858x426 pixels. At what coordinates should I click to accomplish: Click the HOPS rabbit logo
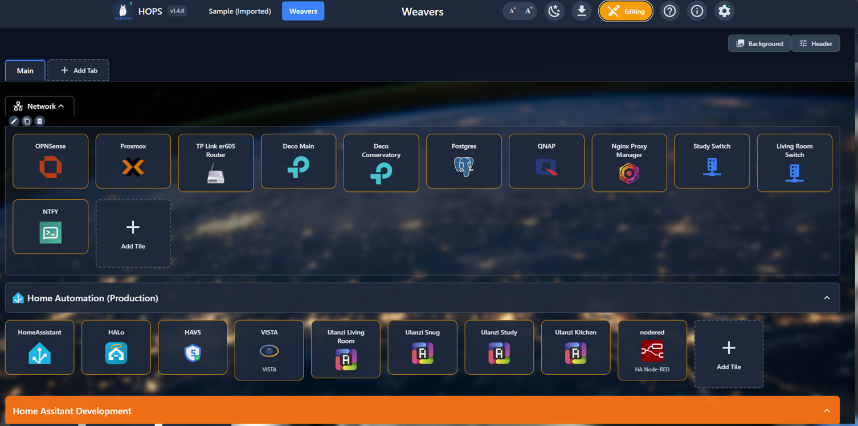pyautogui.click(x=122, y=11)
